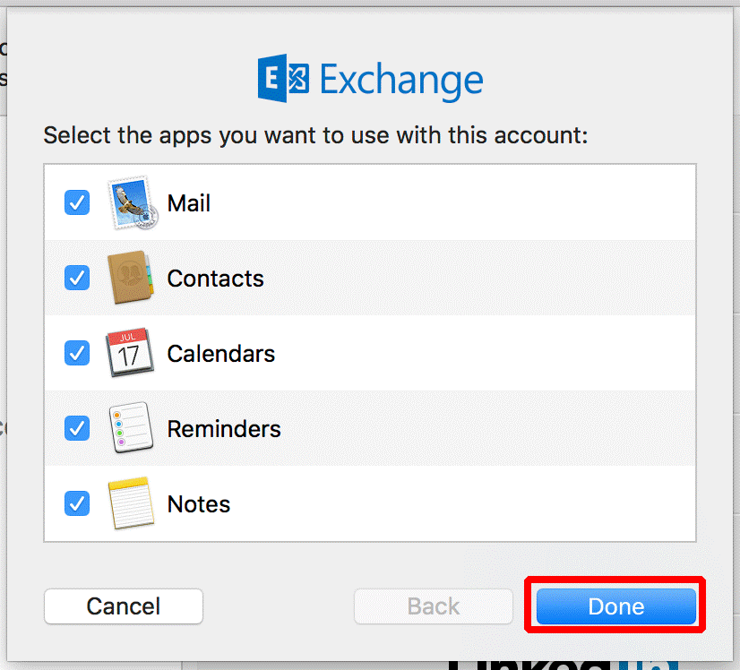Click the Mail app stamp icon

tap(133, 203)
